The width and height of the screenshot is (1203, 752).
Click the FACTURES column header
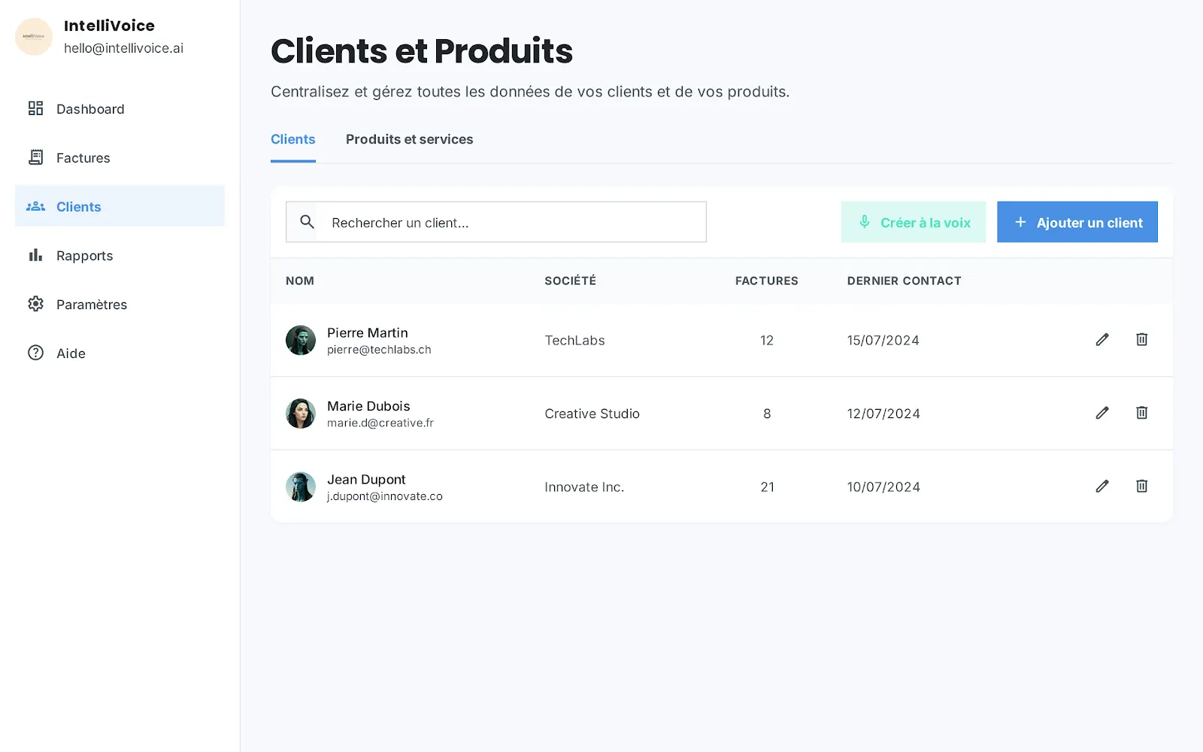766,280
